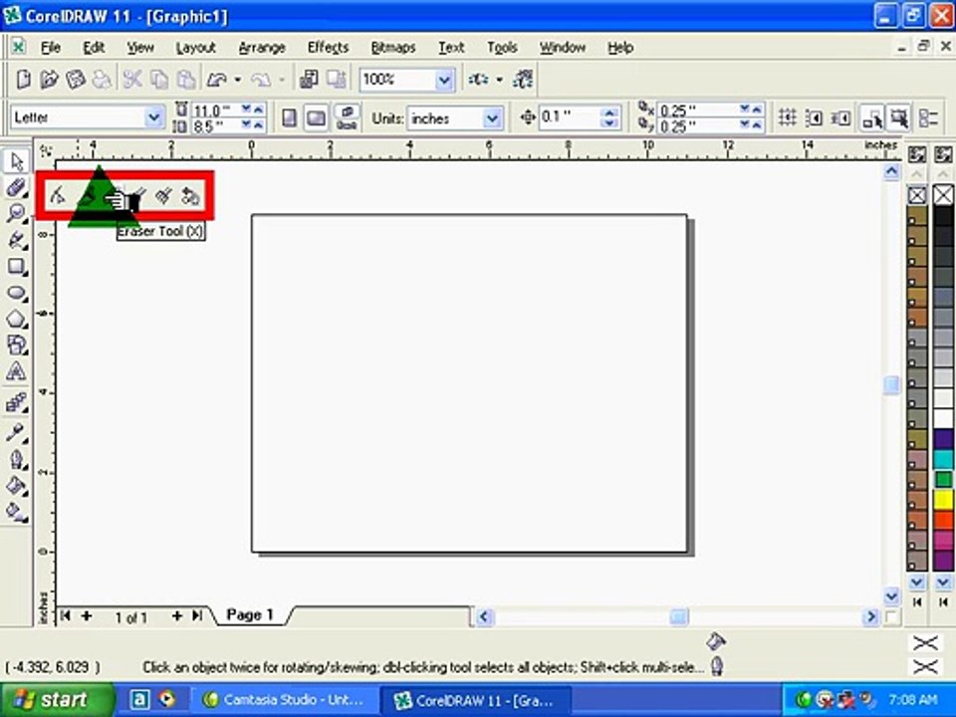Pick the yellow color swatch

[943, 500]
